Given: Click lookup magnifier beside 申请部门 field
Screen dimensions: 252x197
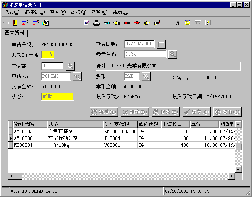Looking at the screenshot, I should click(70, 66).
